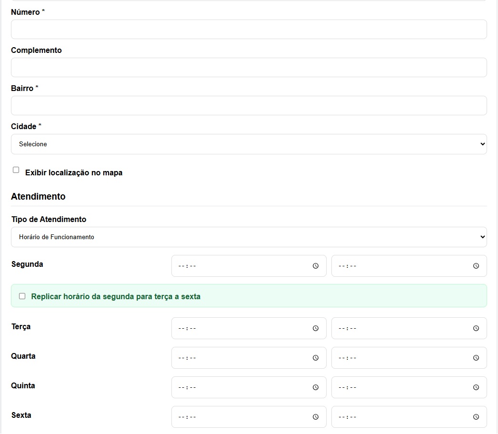Click clock icon in Terça closing time field
Screen dimensions: 498x434
[x=476, y=328]
